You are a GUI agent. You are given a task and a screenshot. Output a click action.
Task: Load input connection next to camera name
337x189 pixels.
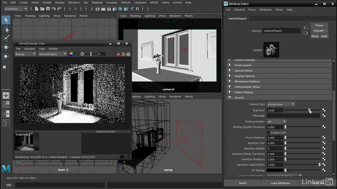click(305, 28)
